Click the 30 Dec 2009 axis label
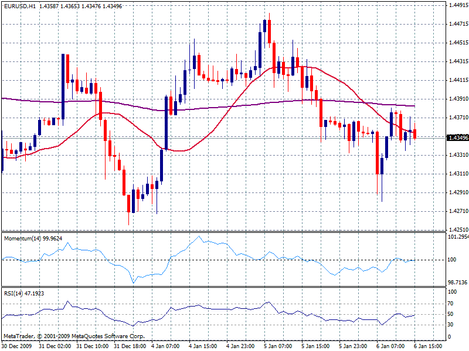 19,345
